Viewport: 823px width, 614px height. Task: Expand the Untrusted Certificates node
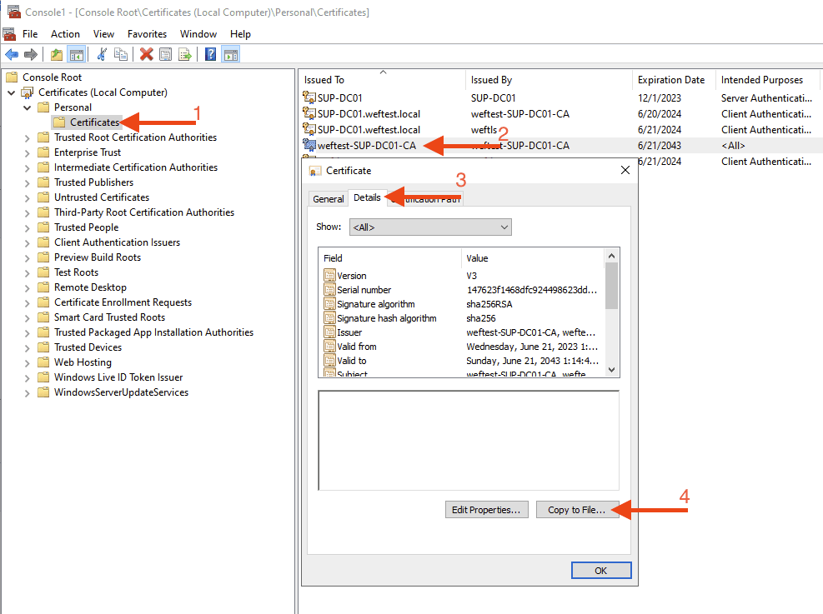pyautogui.click(x=28, y=197)
